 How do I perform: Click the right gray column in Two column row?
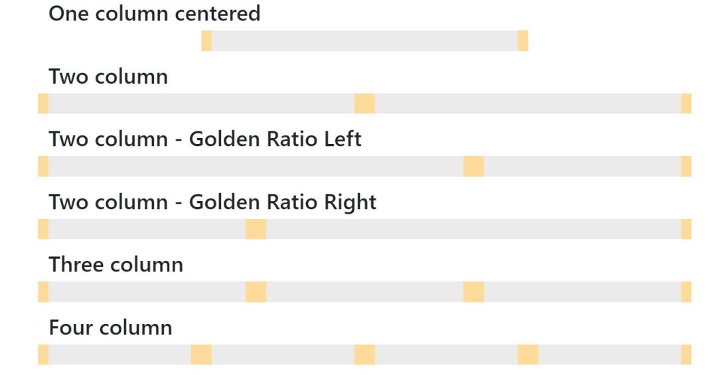(528, 104)
